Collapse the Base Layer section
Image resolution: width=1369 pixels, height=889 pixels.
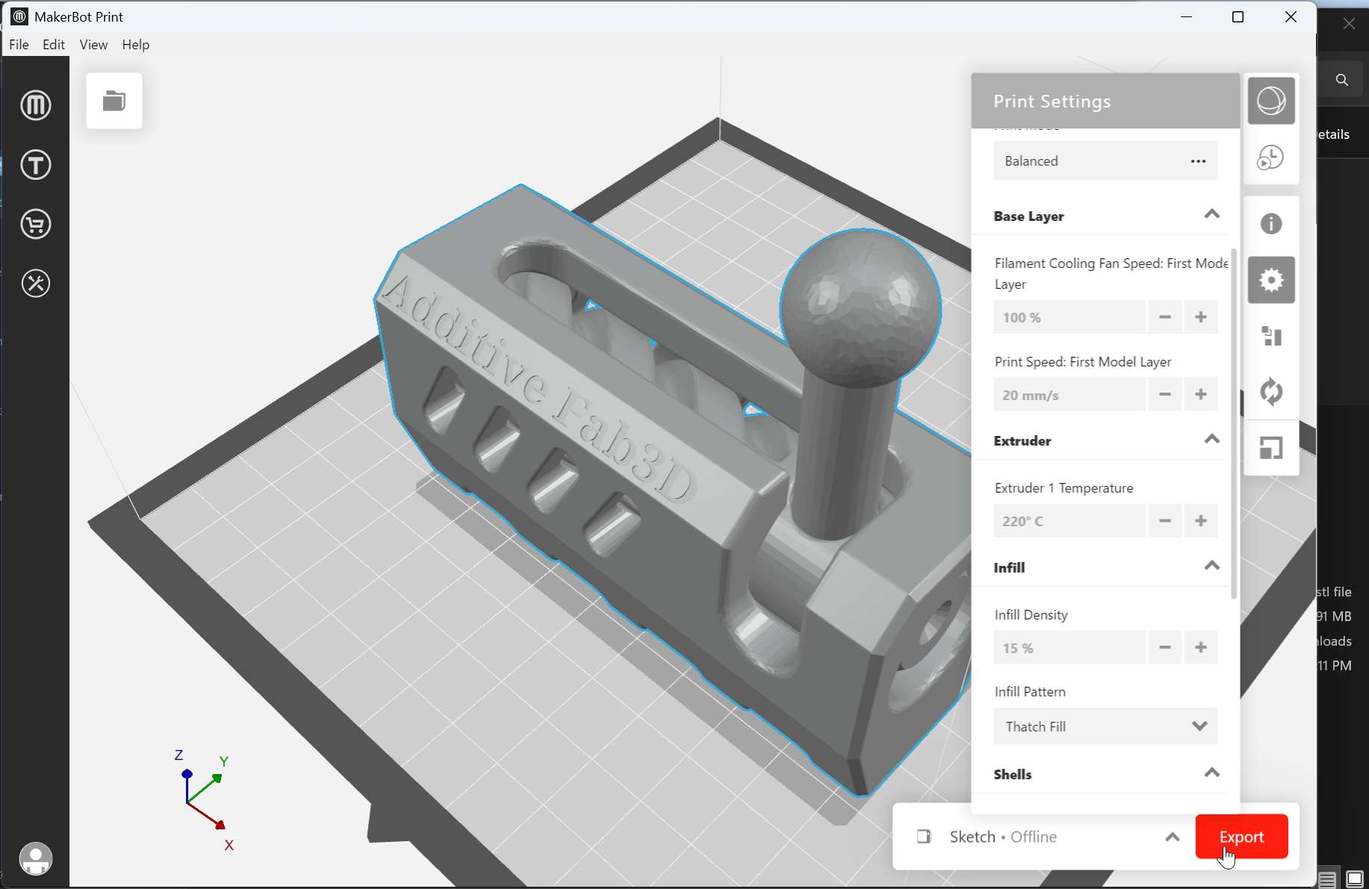(1211, 215)
